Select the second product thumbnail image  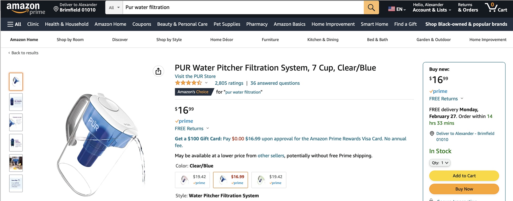pos(16,102)
